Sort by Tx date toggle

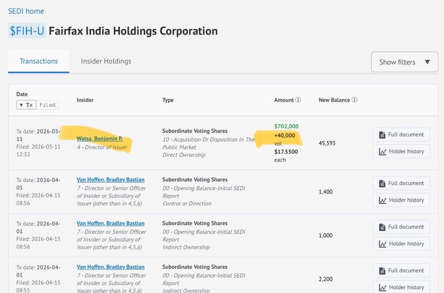pyautogui.click(x=26, y=105)
